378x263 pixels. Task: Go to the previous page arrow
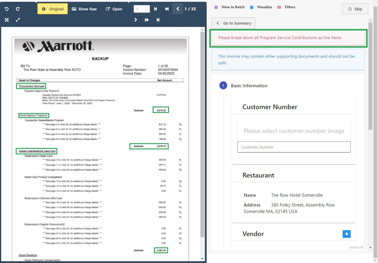pyautogui.click(x=178, y=9)
